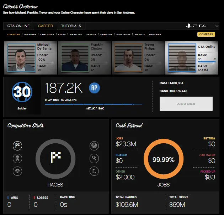Select the Deathmatch skull icon

[x=18, y=158]
